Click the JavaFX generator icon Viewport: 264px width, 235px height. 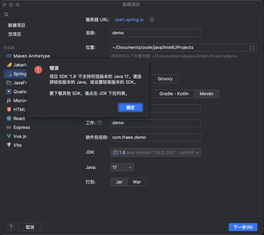[x=9, y=83]
